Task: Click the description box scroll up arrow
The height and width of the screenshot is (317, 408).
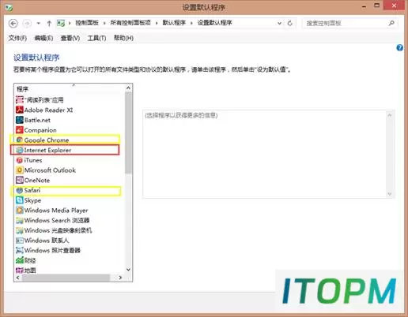Action: [390, 115]
